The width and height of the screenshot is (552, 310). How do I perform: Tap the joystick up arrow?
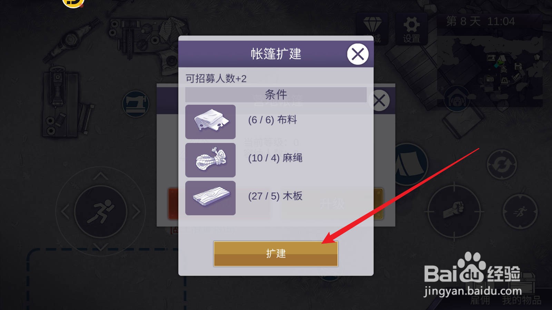tap(100, 176)
